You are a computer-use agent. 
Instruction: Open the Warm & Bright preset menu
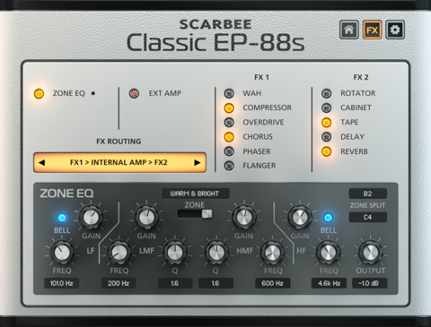(196, 194)
